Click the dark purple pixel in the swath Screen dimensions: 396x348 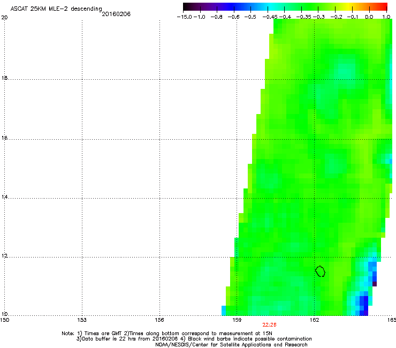tap(375, 284)
